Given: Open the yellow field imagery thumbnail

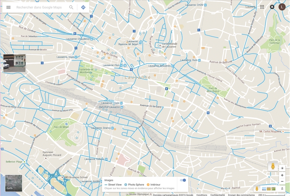Looking at the screenshot, I should [269, 189].
